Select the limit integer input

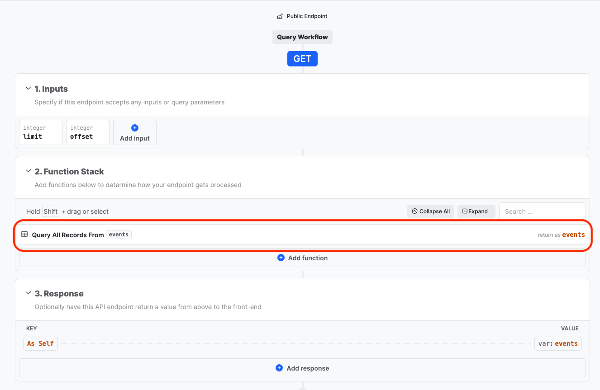(41, 132)
